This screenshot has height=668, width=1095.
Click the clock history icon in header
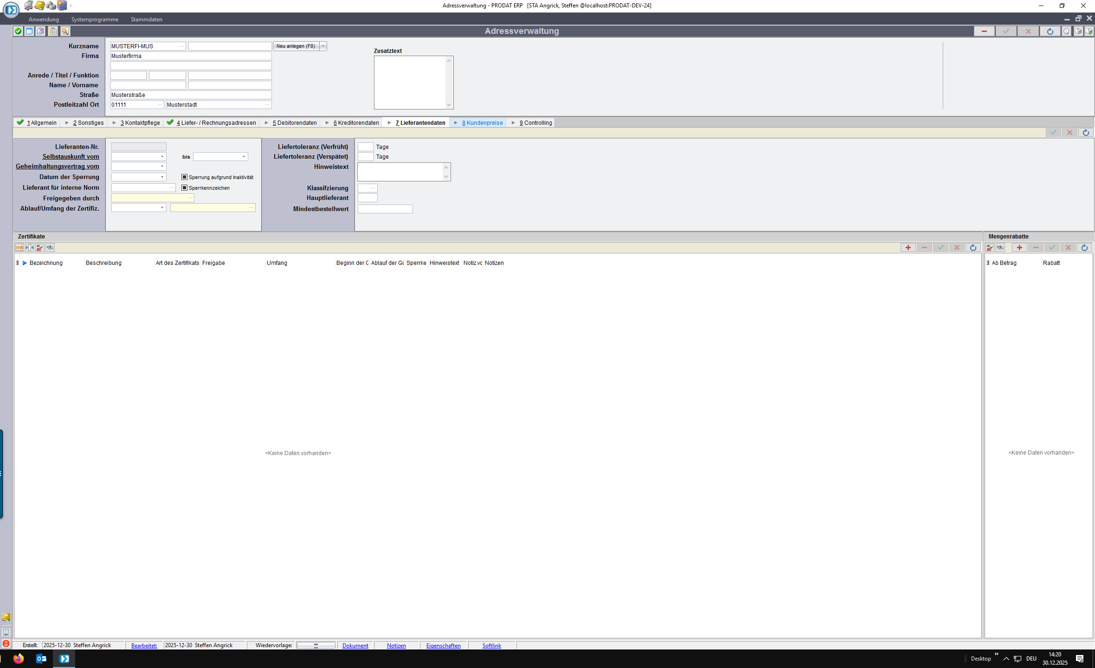(x=1066, y=31)
